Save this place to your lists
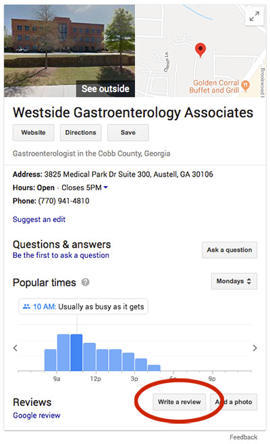The height and width of the screenshot is (444, 270). tap(128, 133)
